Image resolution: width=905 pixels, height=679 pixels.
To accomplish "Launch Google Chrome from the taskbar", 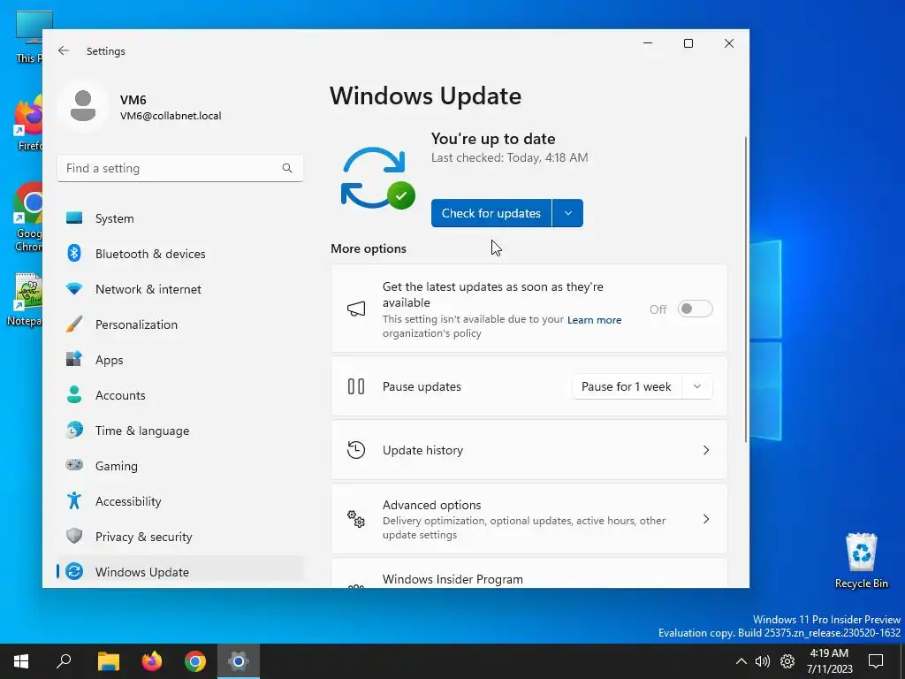I will click(x=195, y=660).
